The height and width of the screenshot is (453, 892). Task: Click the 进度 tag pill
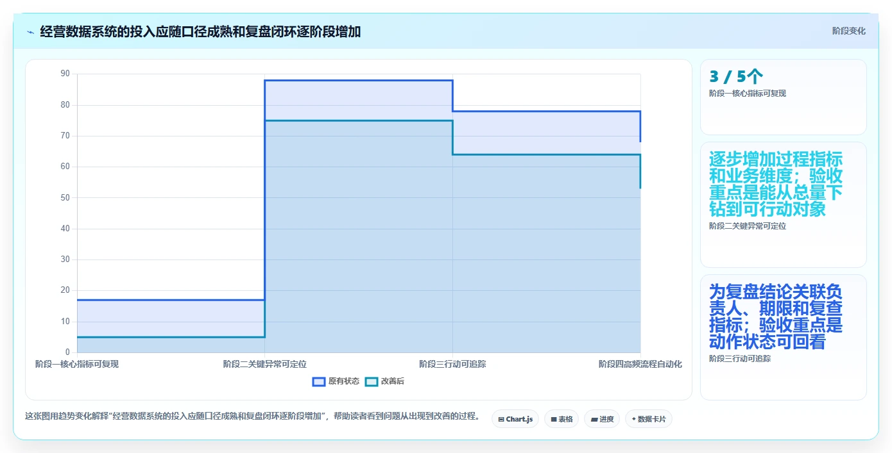pyautogui.click(x=602, y=419)
